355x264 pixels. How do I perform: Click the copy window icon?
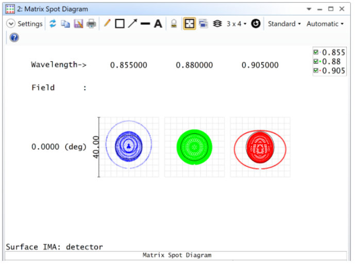65,24
